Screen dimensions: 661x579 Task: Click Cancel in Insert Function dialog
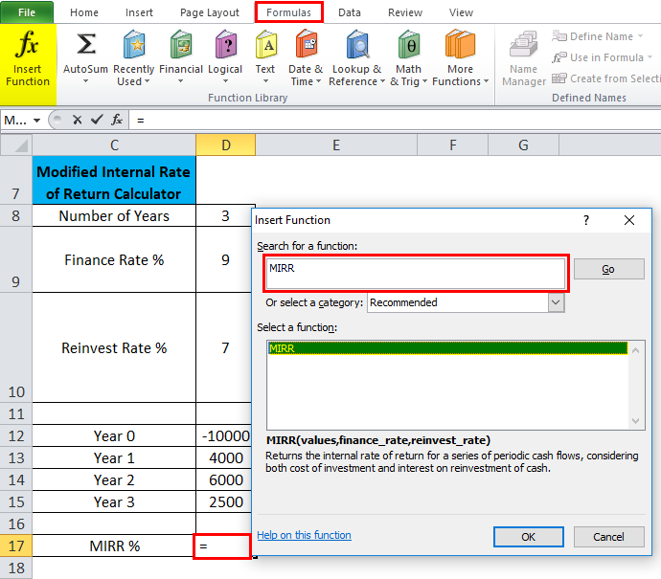(x=608, y=537)
